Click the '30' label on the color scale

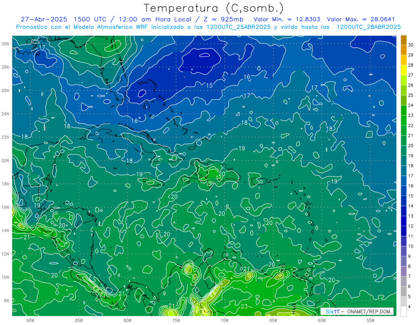411,45
